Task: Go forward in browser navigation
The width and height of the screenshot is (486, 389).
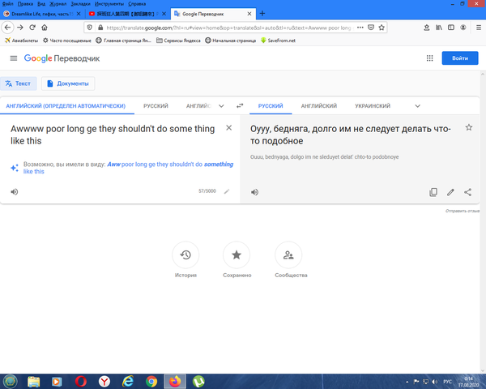Action: 20,28
